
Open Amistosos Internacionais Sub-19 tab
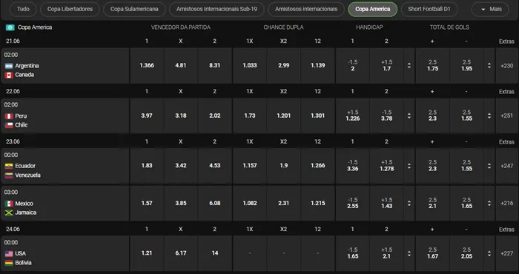pyautogui.click(x=216, y=9)
